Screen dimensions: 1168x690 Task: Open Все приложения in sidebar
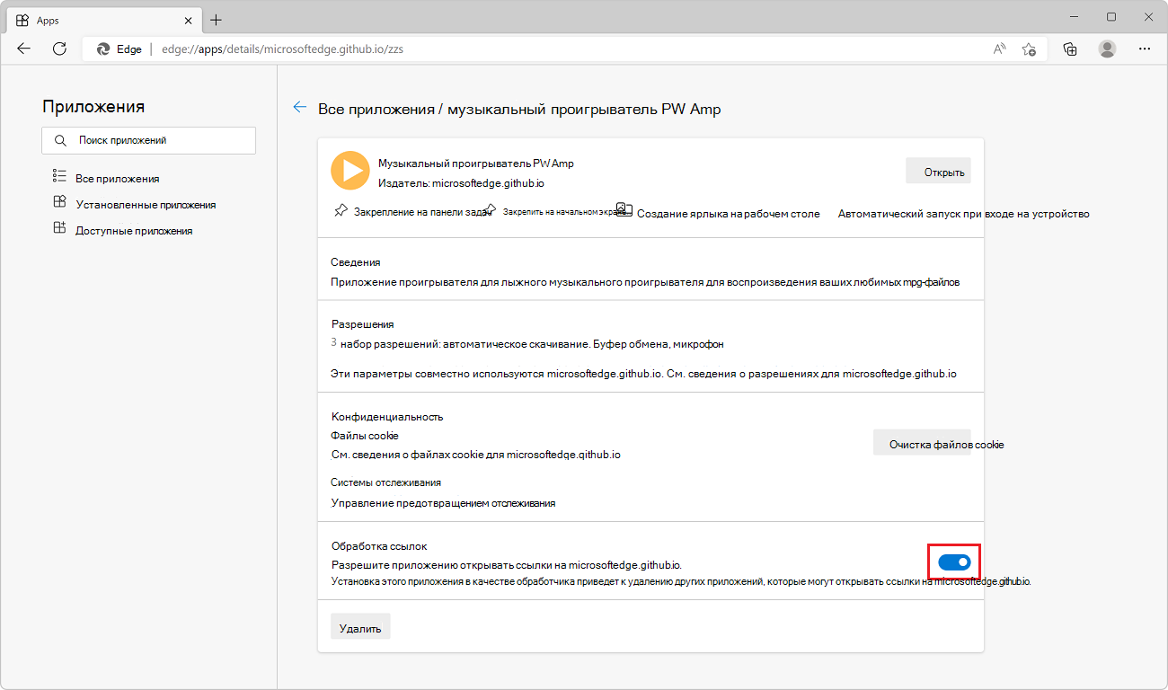click(118, 178)
